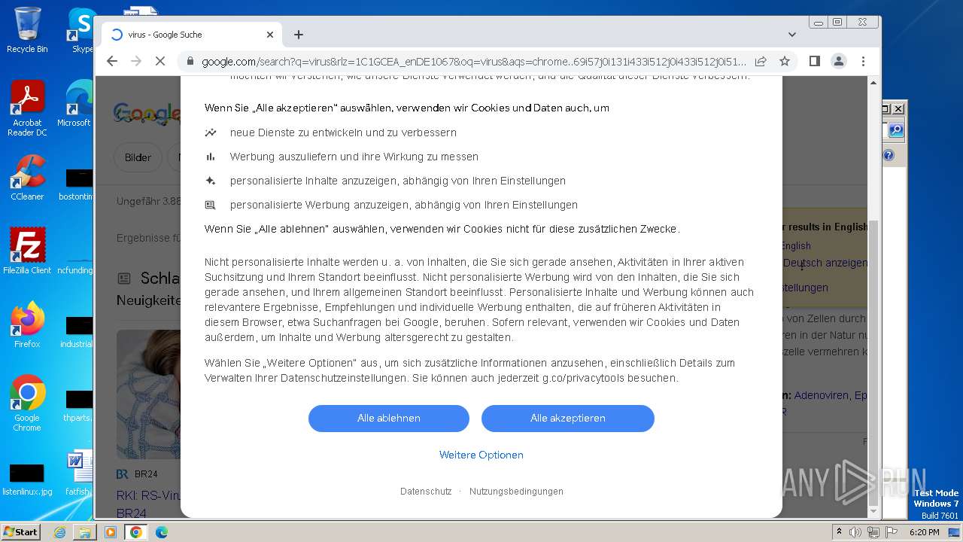Expand the tab search dropdown arrow
The image size is (963, 542).
[x=791, y=35]
